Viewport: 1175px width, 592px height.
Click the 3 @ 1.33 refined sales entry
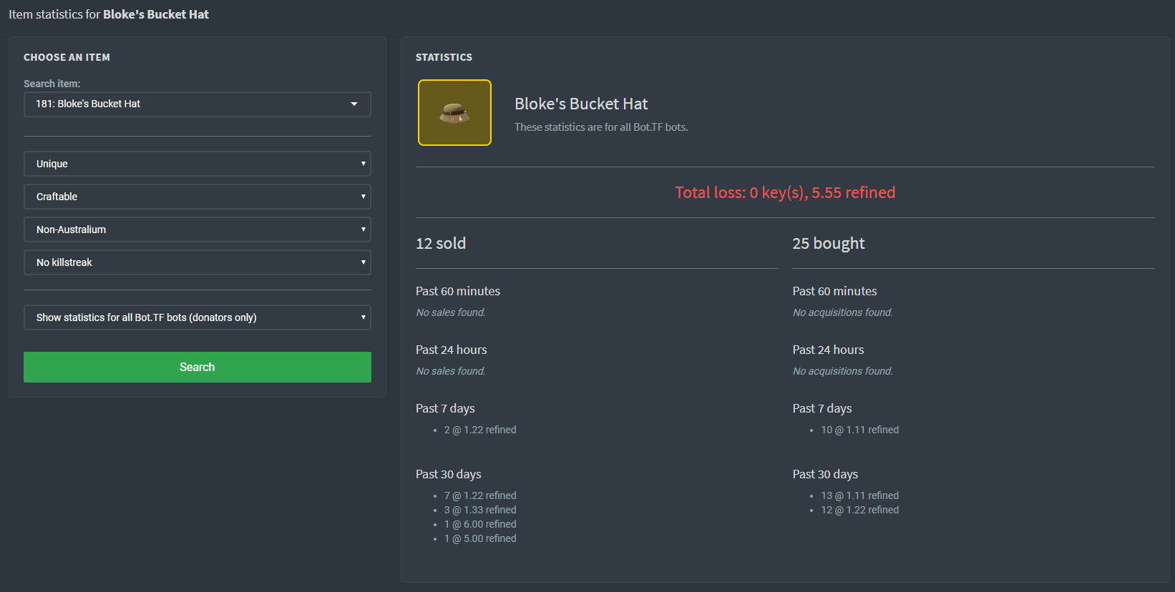pyautogui.click(x=480, y=510)
